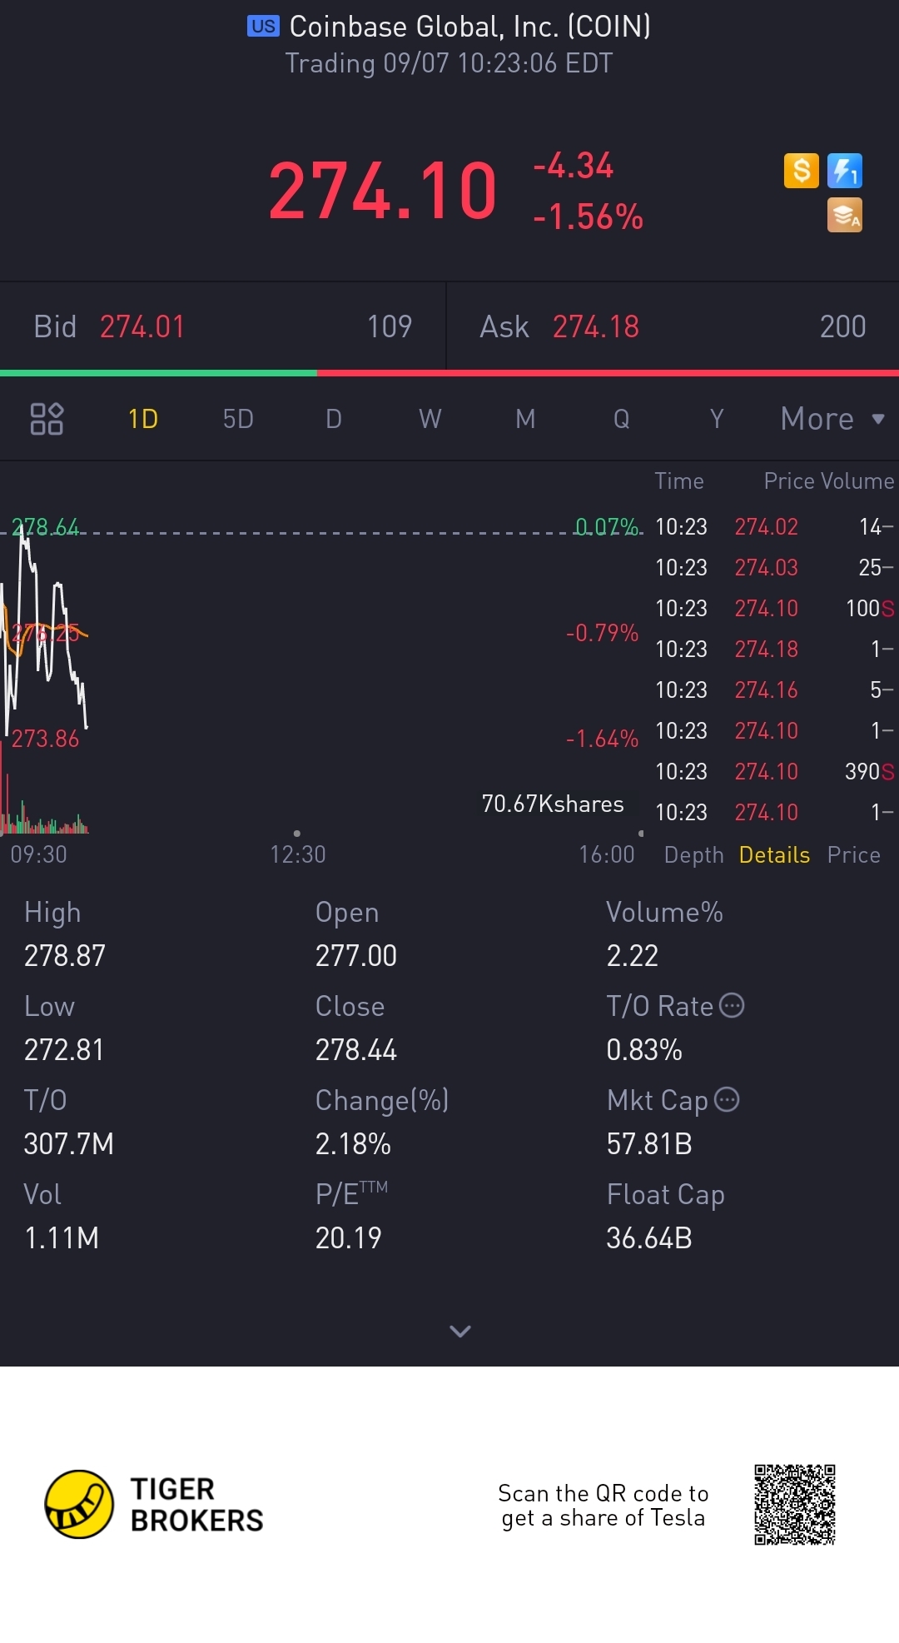Screen dimensions: 899x1643
Task: Select trade row priced 274.03
Action: click(x=774, y=568)
